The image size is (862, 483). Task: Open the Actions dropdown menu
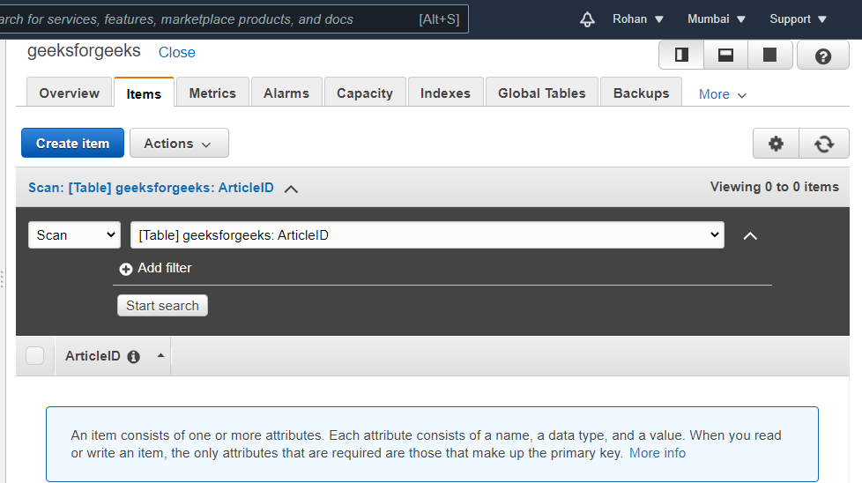(x=179, y=144)
